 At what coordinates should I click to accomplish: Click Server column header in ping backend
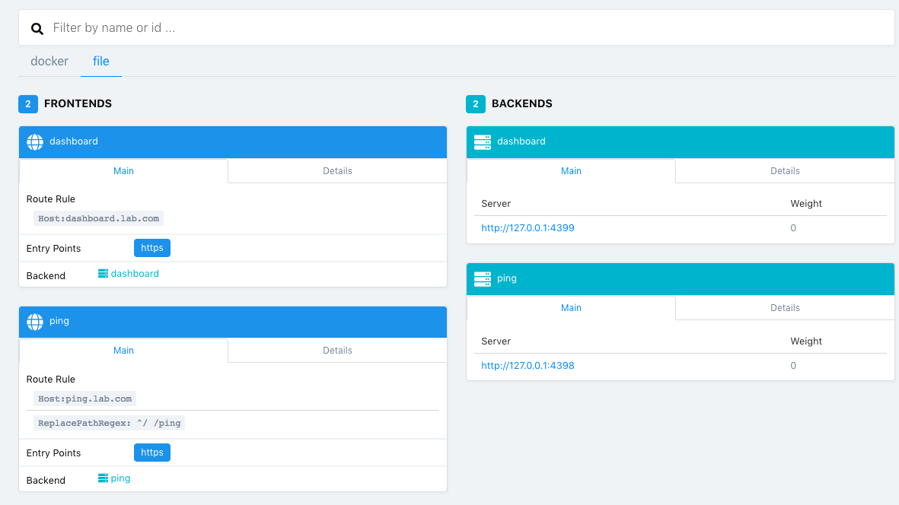(x=496, y=341)
